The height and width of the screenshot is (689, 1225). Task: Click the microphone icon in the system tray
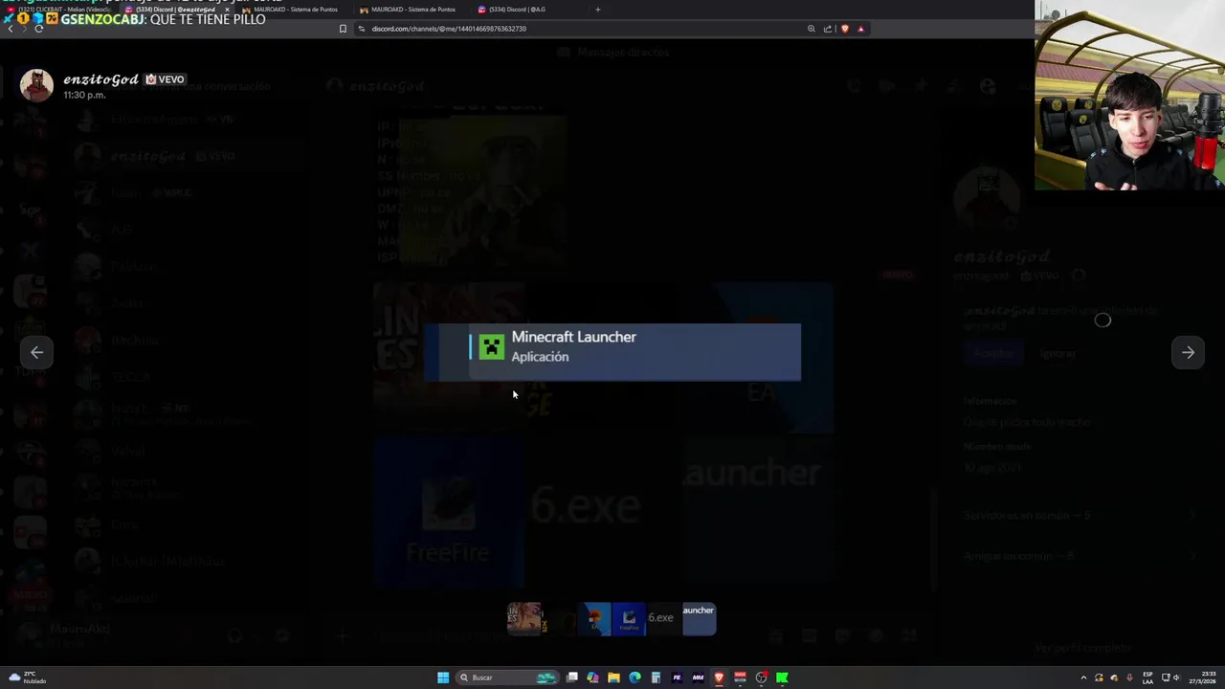(x=1129, y=678)
